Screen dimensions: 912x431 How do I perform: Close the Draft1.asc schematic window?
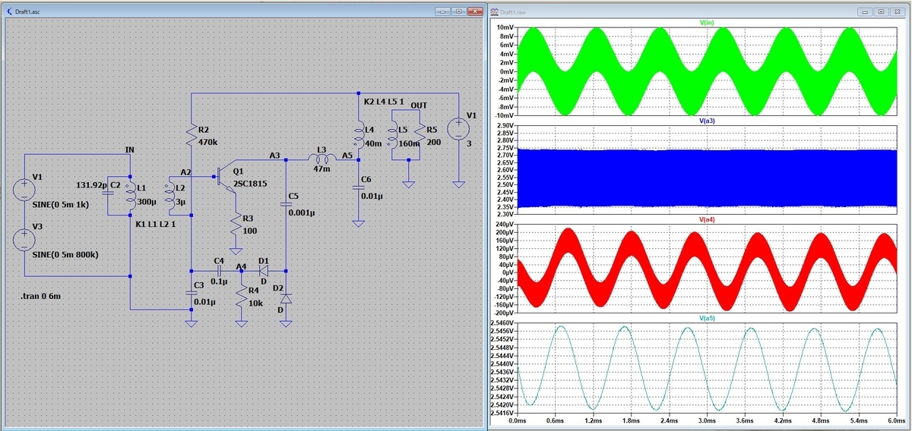[476, 12]
